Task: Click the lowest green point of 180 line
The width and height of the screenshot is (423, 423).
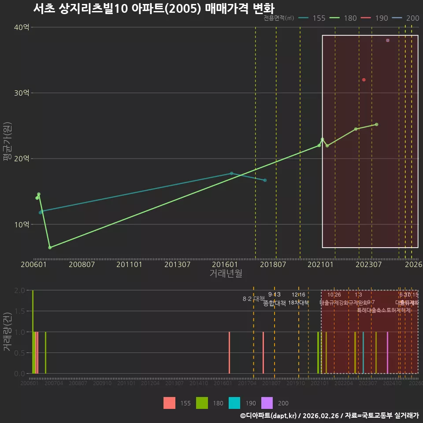Action: coord(50,247)
